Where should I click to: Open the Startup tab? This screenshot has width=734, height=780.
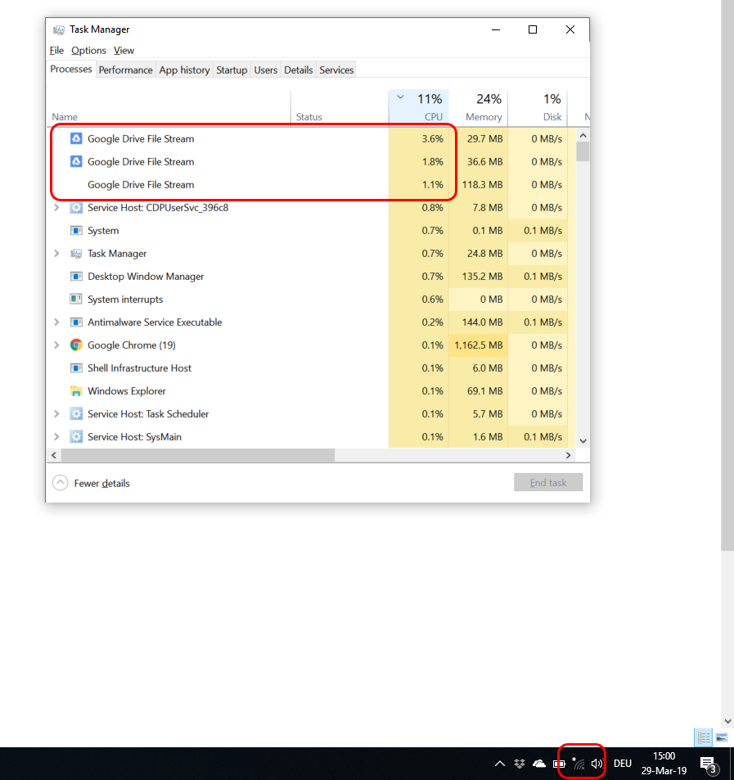coord(232,70)
